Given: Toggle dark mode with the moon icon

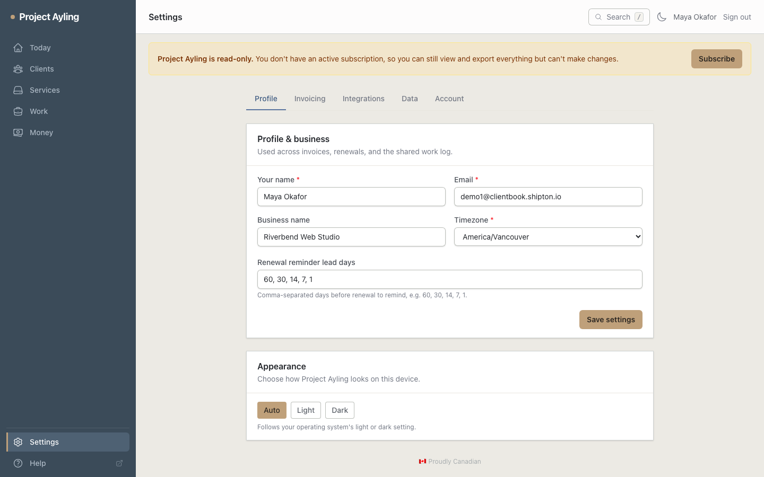Looking at the screenshot, I should pyautogui.click(x=662, y=17).
